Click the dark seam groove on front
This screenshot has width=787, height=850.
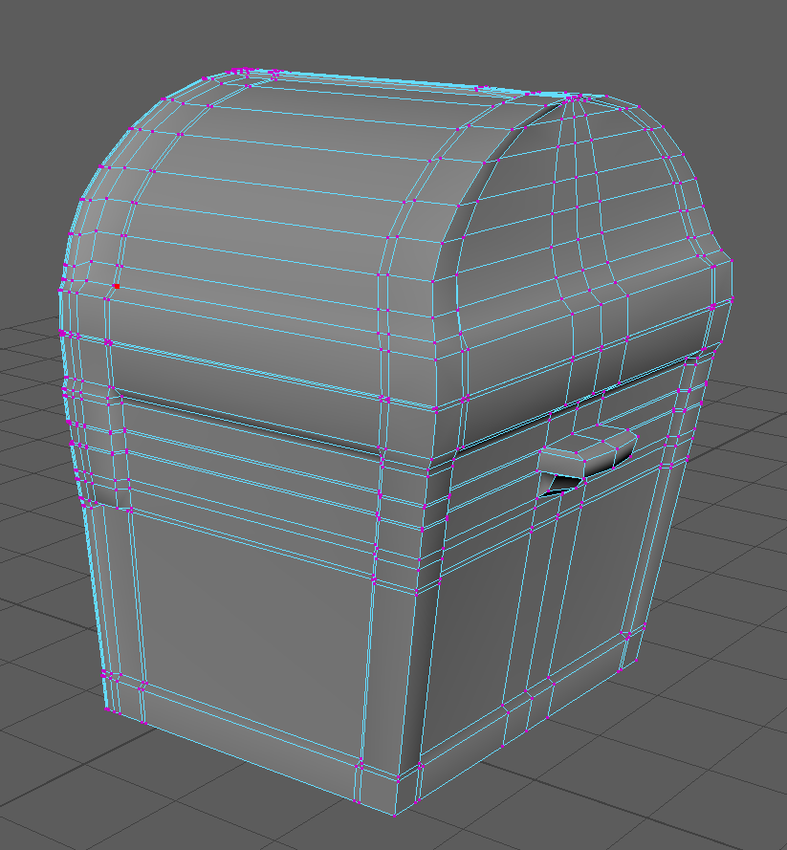point(249,422)
